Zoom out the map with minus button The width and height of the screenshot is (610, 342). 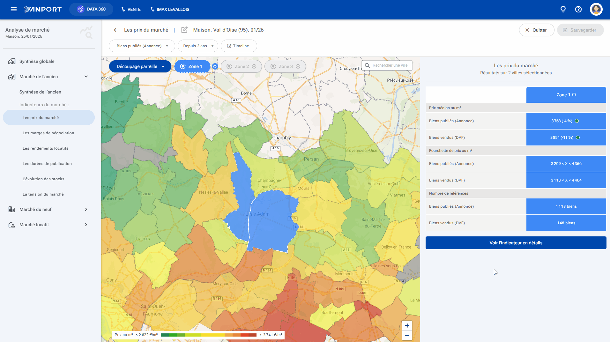[x=407, y=335]
